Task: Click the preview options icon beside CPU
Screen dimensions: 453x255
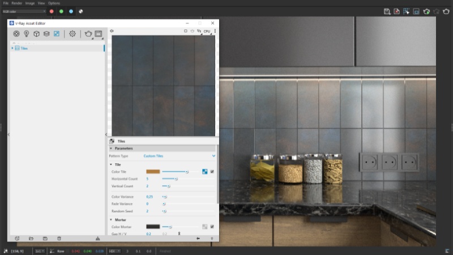Action: [x=199, y=31]
